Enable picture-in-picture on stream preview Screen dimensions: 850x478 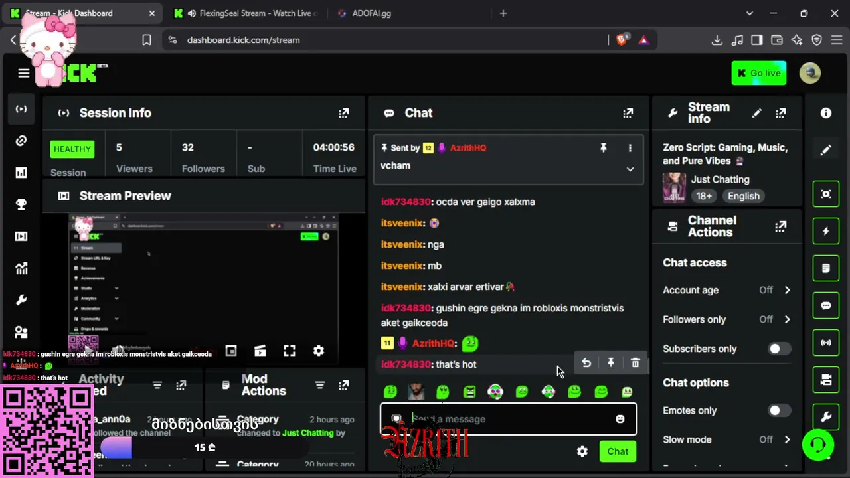click(231, 351)
